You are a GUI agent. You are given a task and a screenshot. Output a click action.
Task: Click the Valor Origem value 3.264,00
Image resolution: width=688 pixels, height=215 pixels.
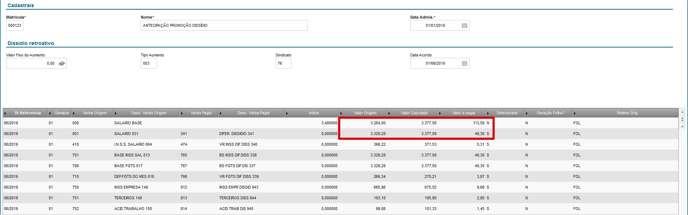(378, 123)
